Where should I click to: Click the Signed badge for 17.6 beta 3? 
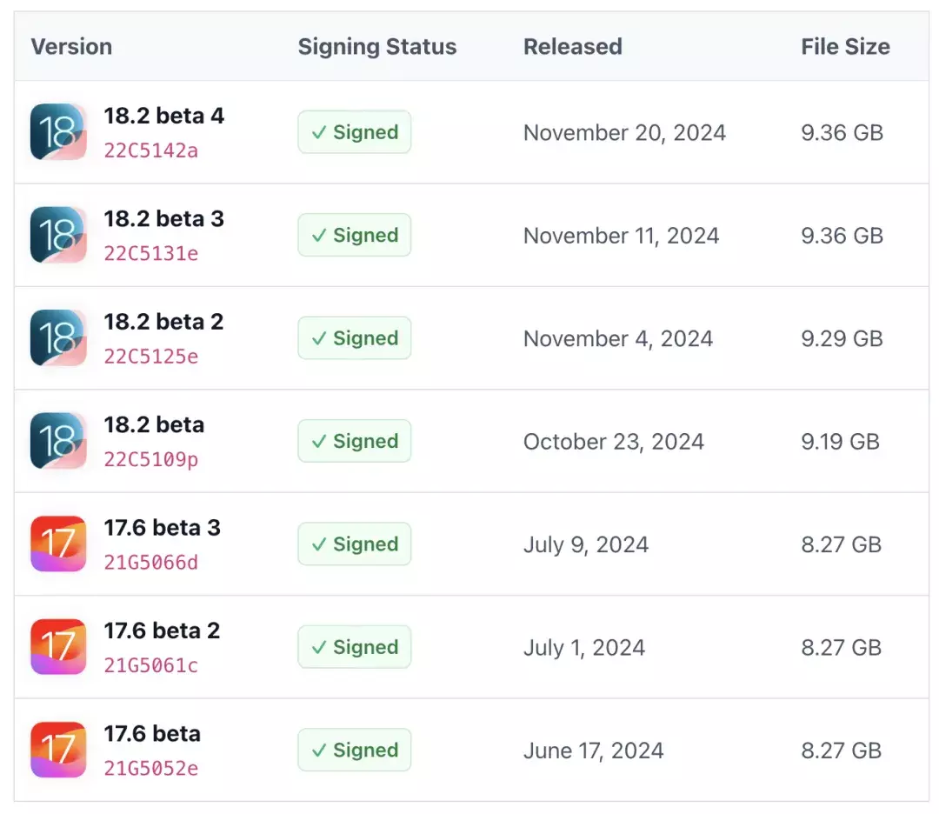coord(354,544)
